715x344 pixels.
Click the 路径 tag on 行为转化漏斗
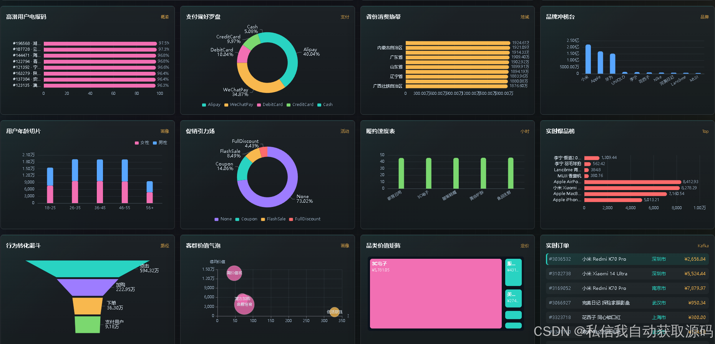coord(165,246)
